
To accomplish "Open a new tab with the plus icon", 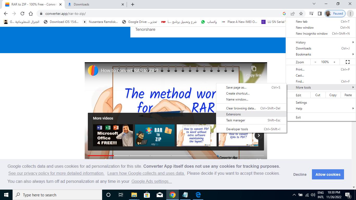I will click(x=132, y=4).
